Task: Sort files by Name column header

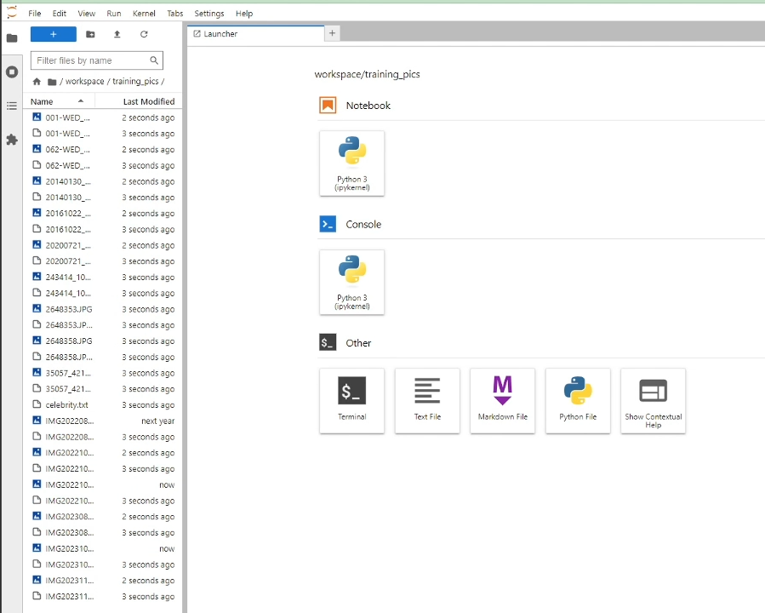Action: tap(43, 101)
